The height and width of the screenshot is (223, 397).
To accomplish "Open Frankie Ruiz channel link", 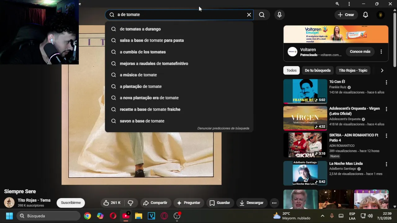I will 338,87.
